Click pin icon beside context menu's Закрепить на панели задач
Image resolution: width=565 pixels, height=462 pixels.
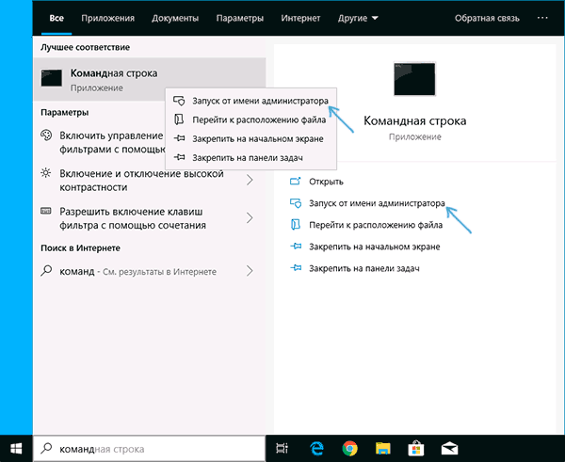click(x=179, y=157)
